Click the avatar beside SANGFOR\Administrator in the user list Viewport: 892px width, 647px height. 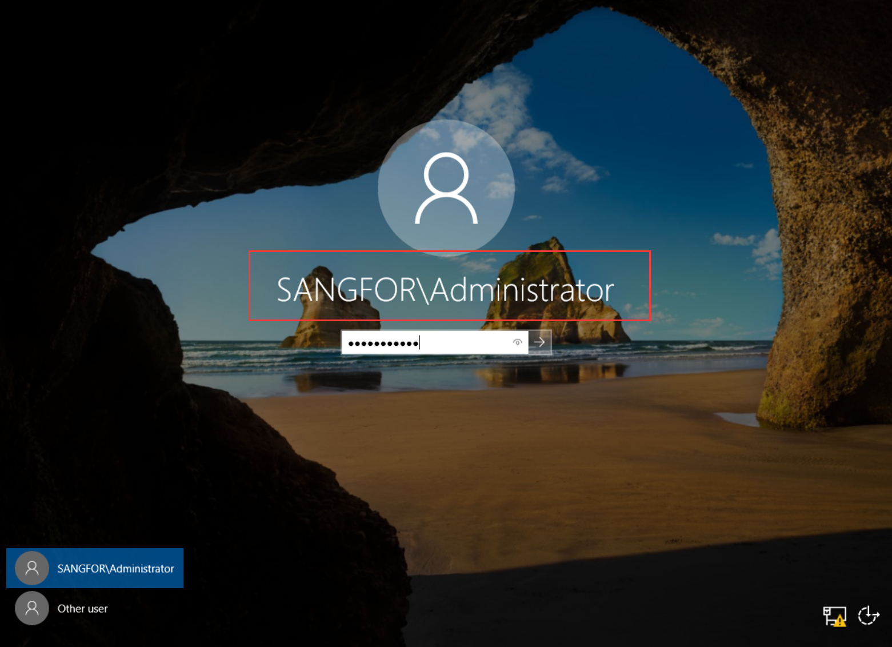tap(32, 568)
